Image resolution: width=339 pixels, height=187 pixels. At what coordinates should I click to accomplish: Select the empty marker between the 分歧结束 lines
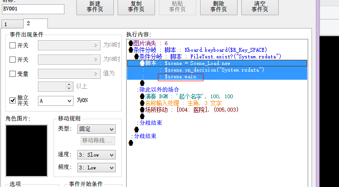137,130
